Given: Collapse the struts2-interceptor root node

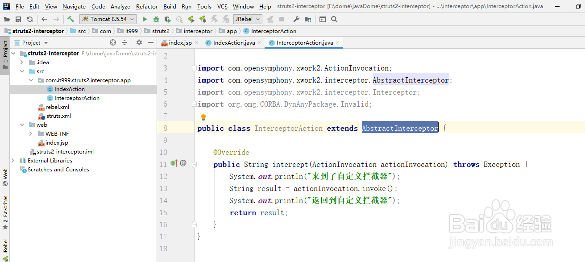Looking at the screenshot, I should (13, 53).
